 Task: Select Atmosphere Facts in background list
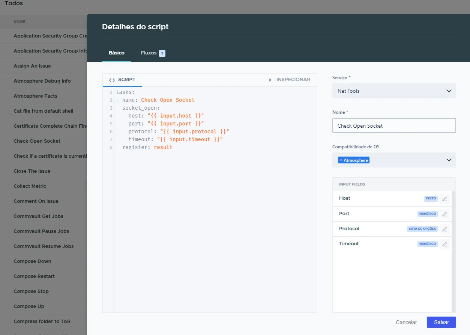(x=44, y=96)
